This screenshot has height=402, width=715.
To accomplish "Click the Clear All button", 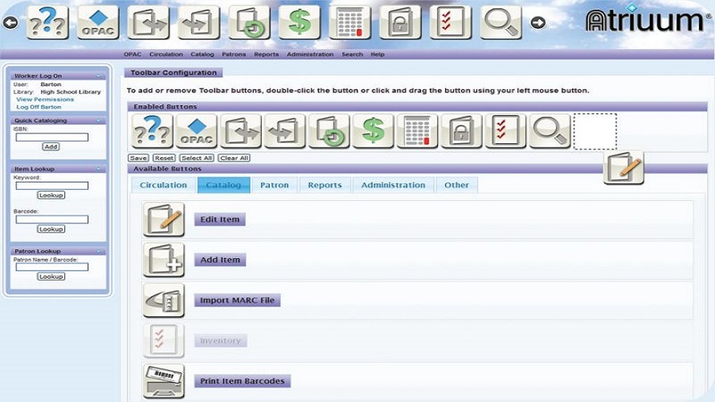I will coord(234,158).
